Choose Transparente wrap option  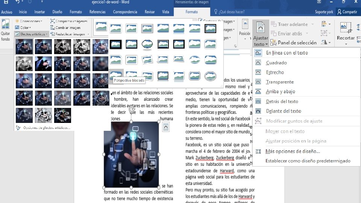306,82
